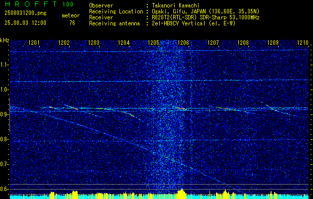This screenshot has height=199, width=313.
Task: Click the 0.9 kHz frequency label
Action: pyautogui.click(x=4, y=114)
